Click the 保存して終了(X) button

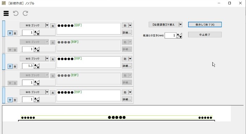(x=205, y=24)
